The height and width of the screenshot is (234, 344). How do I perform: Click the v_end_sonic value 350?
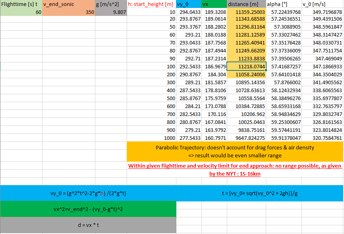pos(69,12)
